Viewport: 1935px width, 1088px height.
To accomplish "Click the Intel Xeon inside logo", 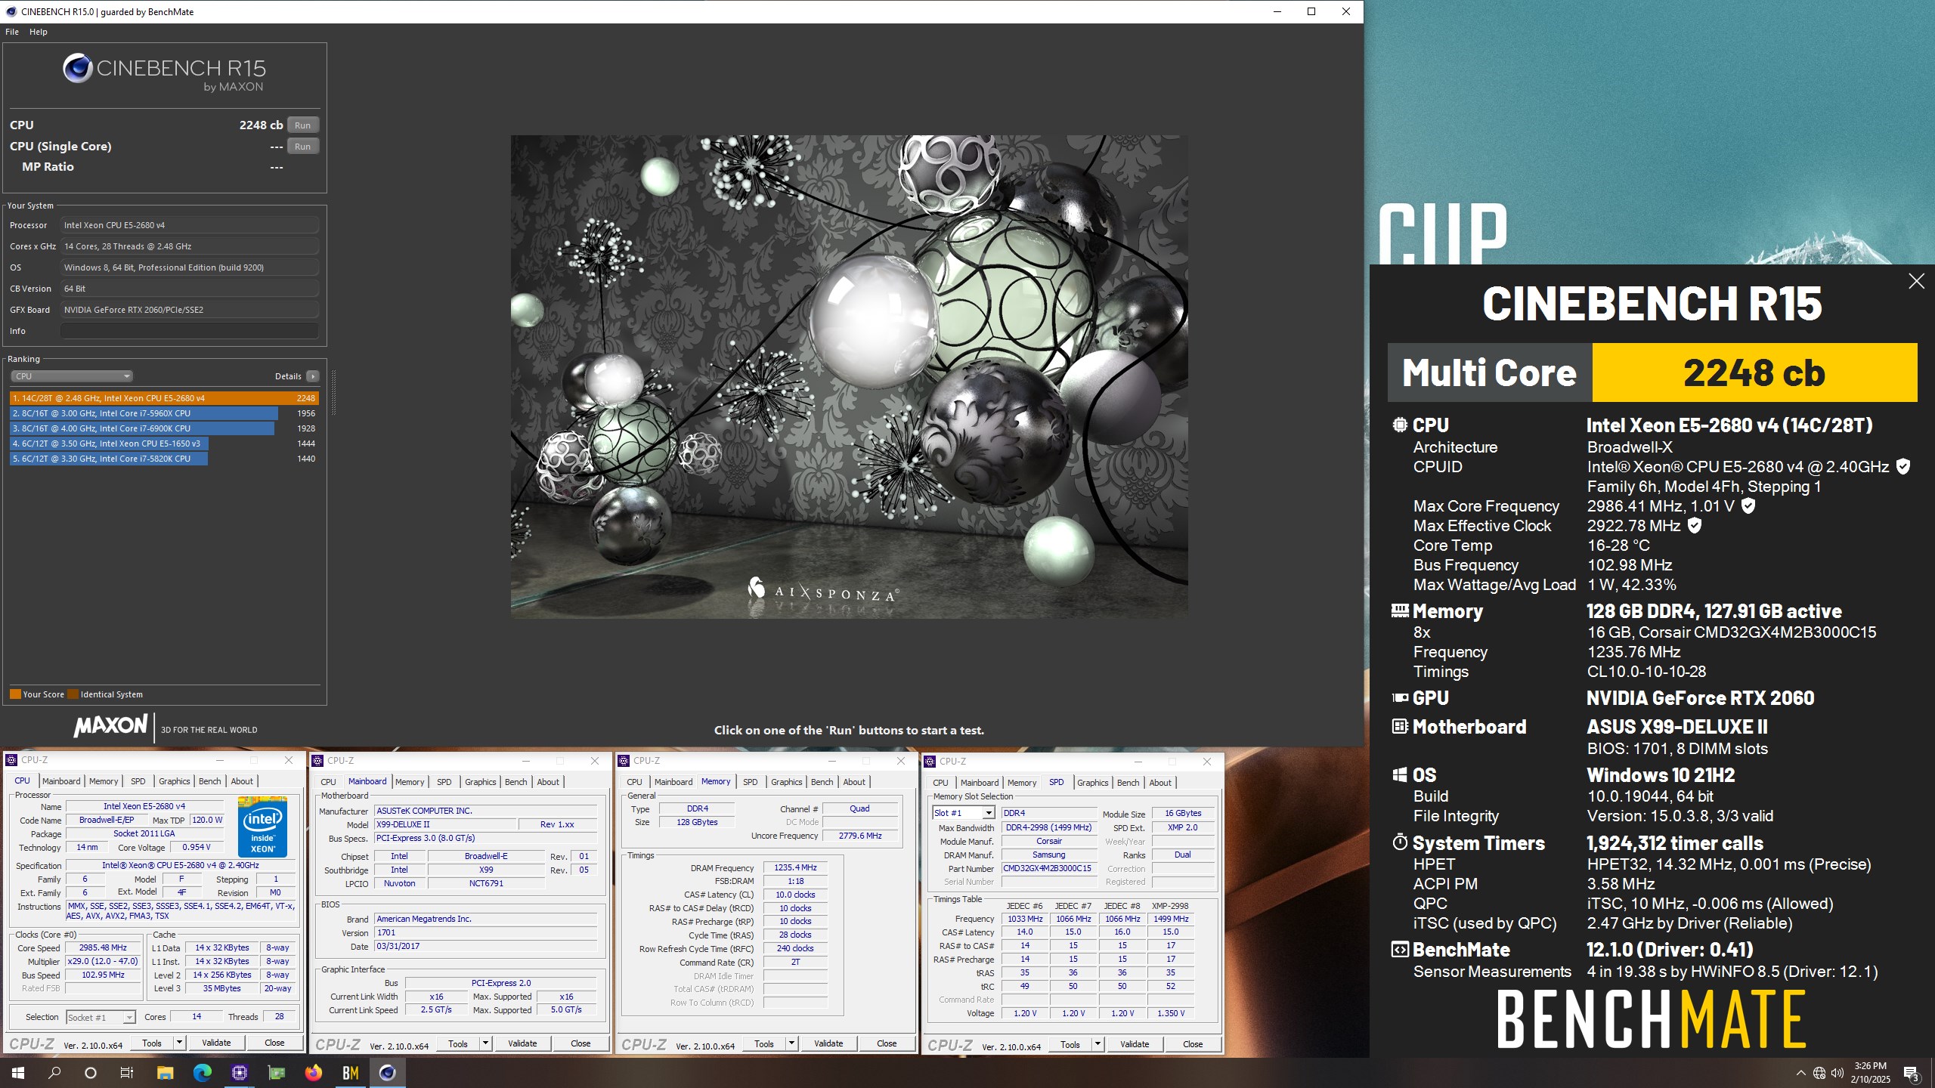I will [262, 826].
